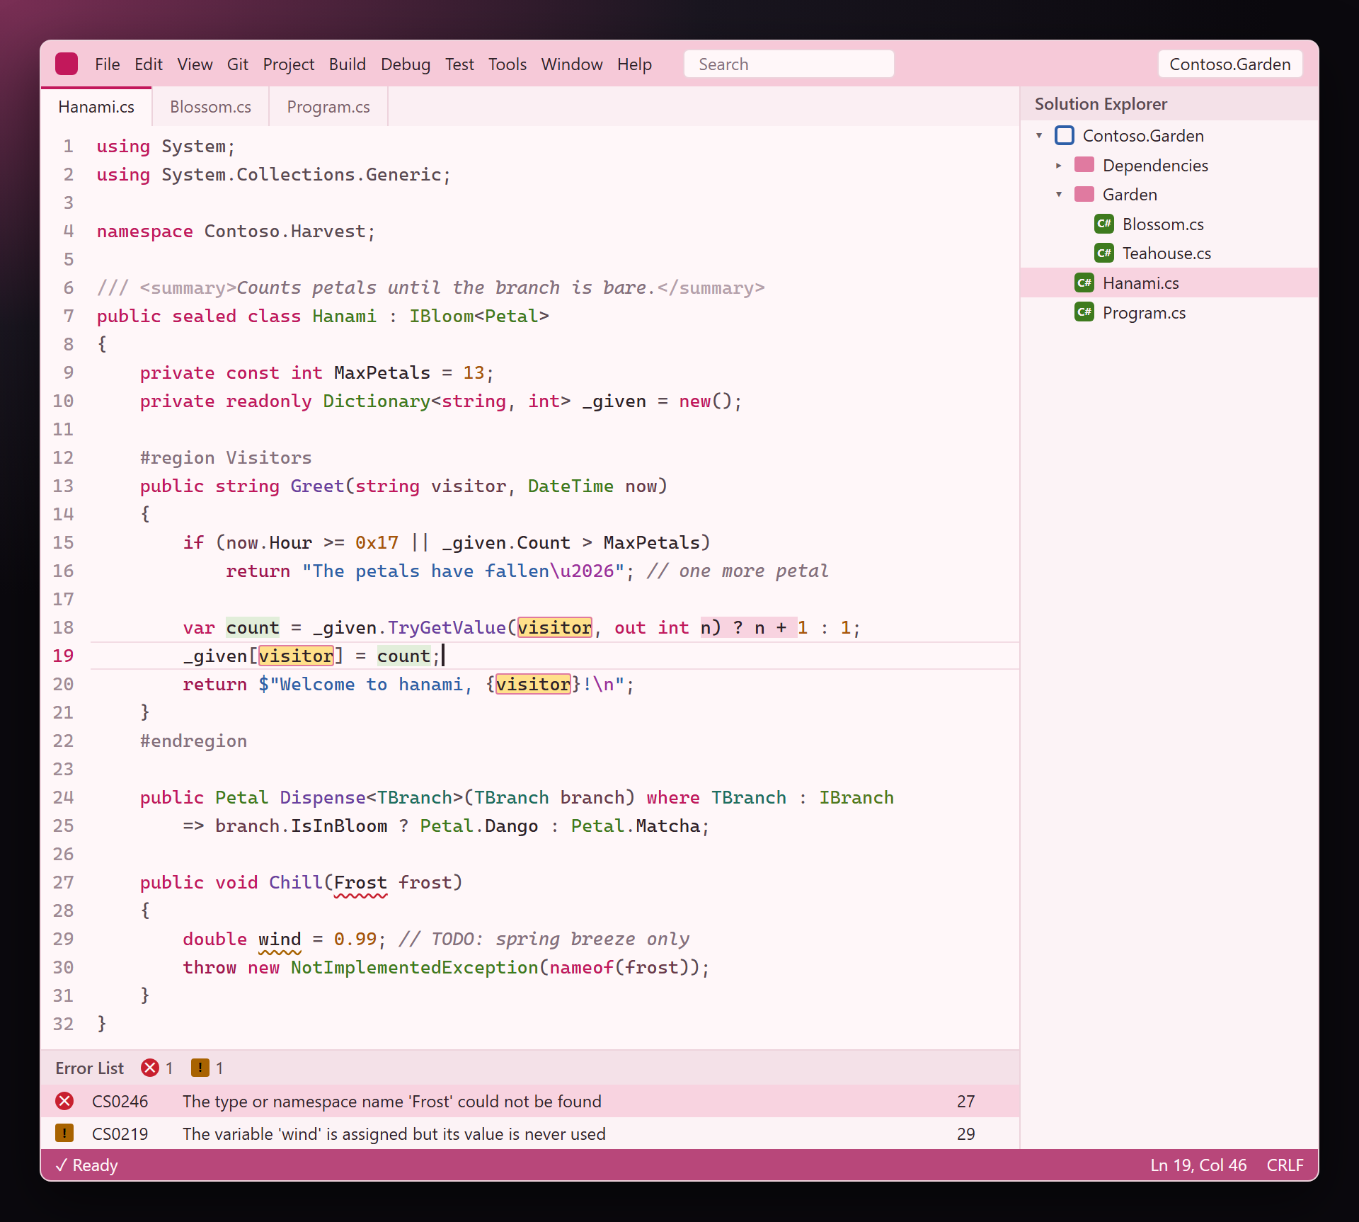Click the pink application logo icon
Screen dimensions: 1359x1222
[67, 64]
